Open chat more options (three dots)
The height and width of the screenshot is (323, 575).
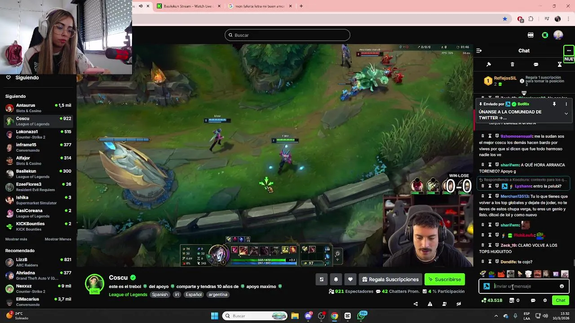click(569, 50)
